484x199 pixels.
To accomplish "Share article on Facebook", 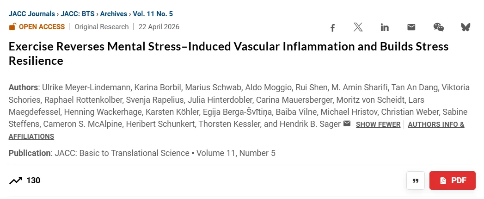I will [332, 27].
